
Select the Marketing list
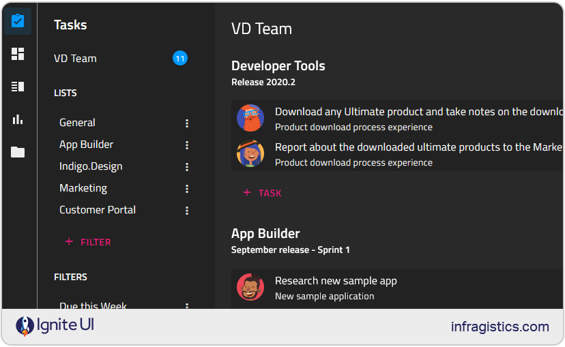83,188
